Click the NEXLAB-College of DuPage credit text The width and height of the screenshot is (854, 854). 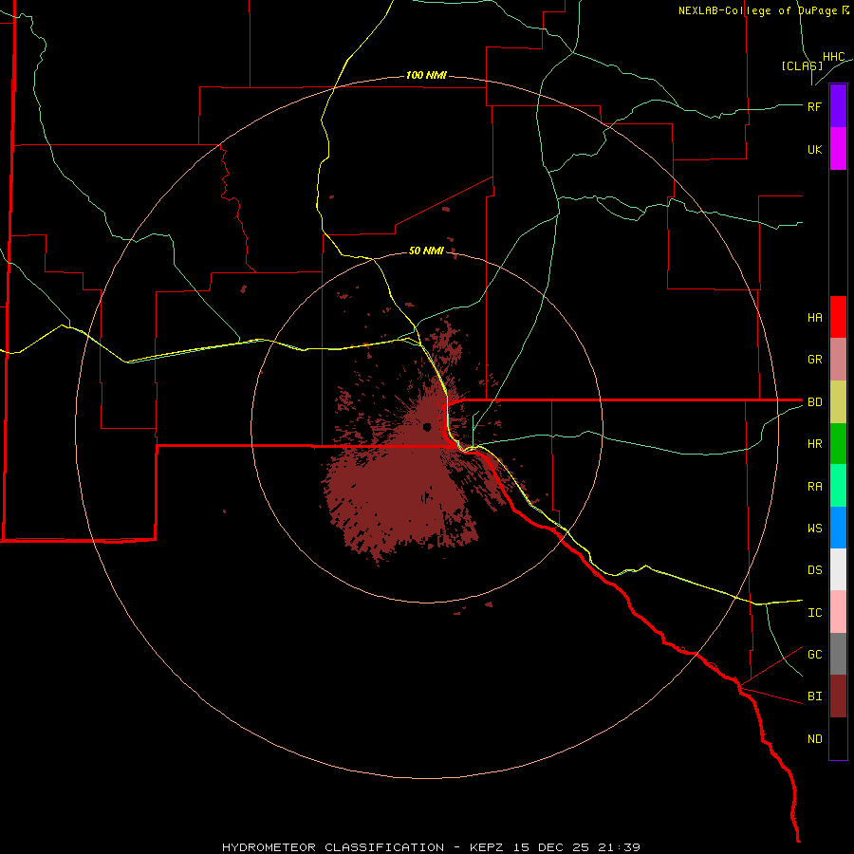tap(763, 10)
